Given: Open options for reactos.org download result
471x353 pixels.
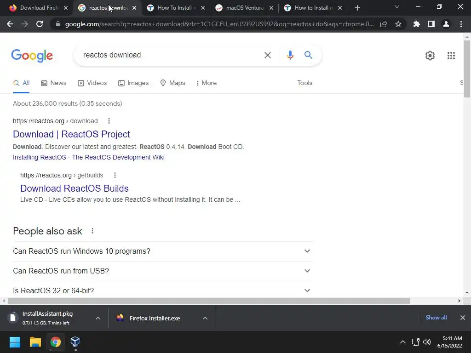Looking at the screenshot, I should tap(109, 121).
